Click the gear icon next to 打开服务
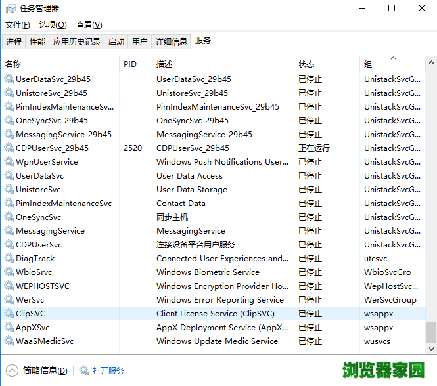The width and height of the screenshot is (437, 386). pos(84,370)
